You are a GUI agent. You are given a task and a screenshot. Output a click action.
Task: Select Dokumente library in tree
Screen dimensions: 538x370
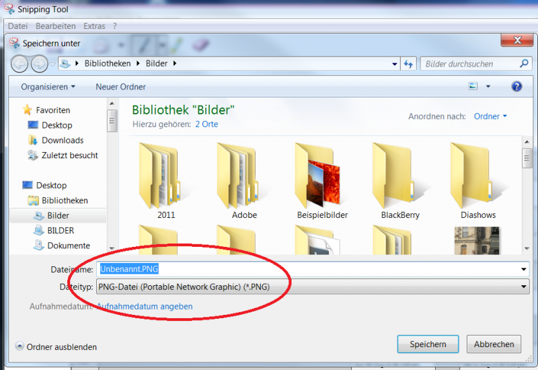[x=62, y=246]
